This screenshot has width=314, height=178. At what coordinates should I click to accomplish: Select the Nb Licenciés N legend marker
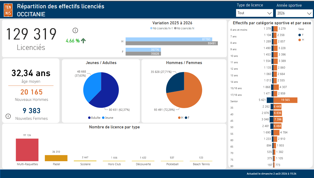click(x=175, y=28)
